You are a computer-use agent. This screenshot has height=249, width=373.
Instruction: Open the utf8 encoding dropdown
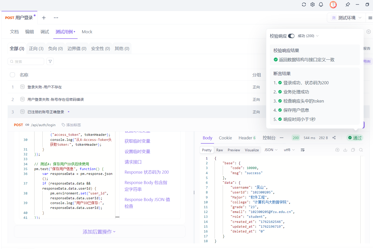coord(289,150)
